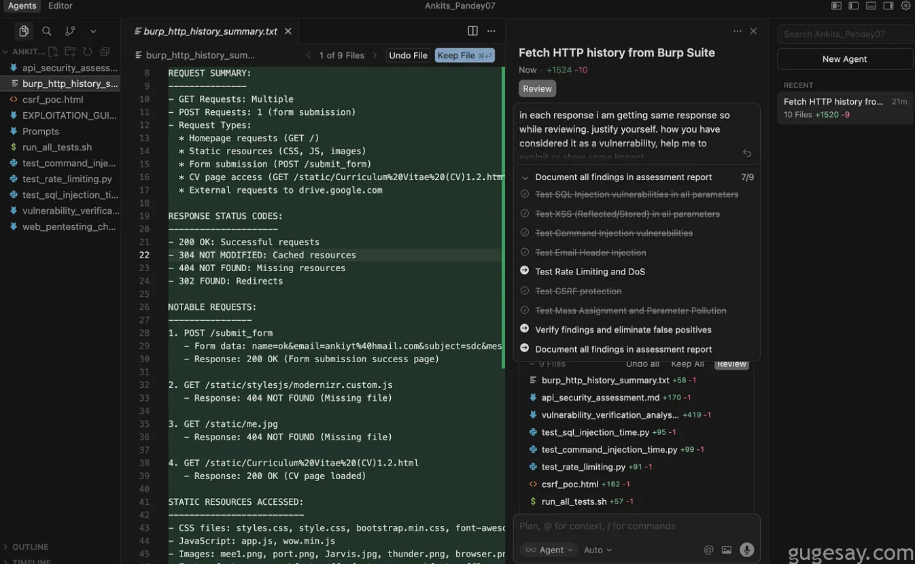Viewport: 915px width, 564px height.
Task: Toggle the primary sidebar layout button
Action: click(x=853, y=6)
